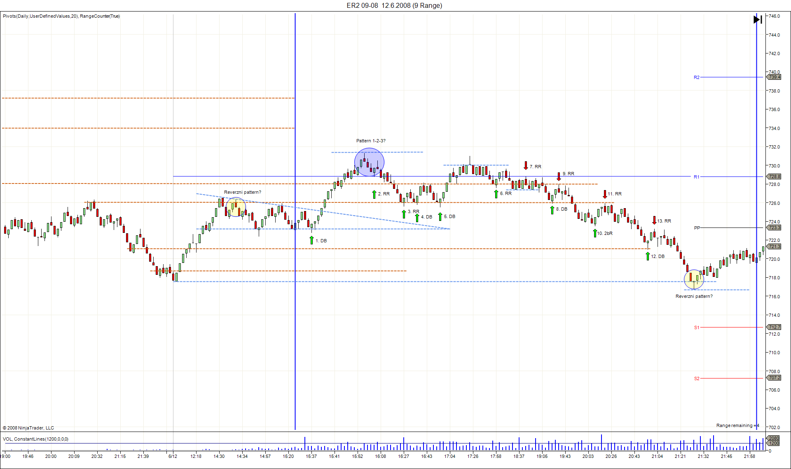Click the VOL, ConstantLines indicator label
The image size is (791, 469).
tap(36, 439)
